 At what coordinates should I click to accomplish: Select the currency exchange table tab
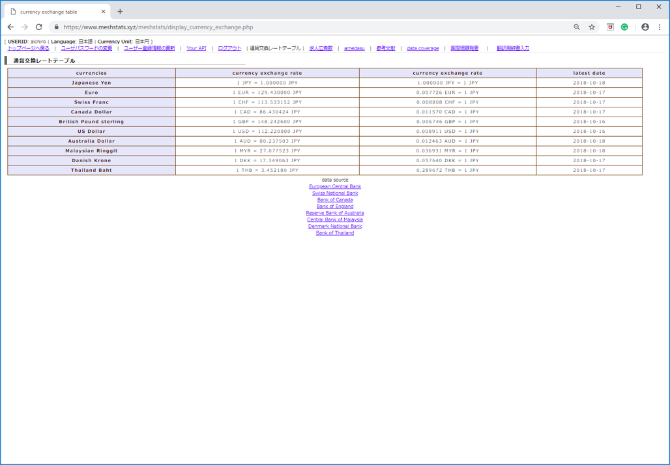52,12
